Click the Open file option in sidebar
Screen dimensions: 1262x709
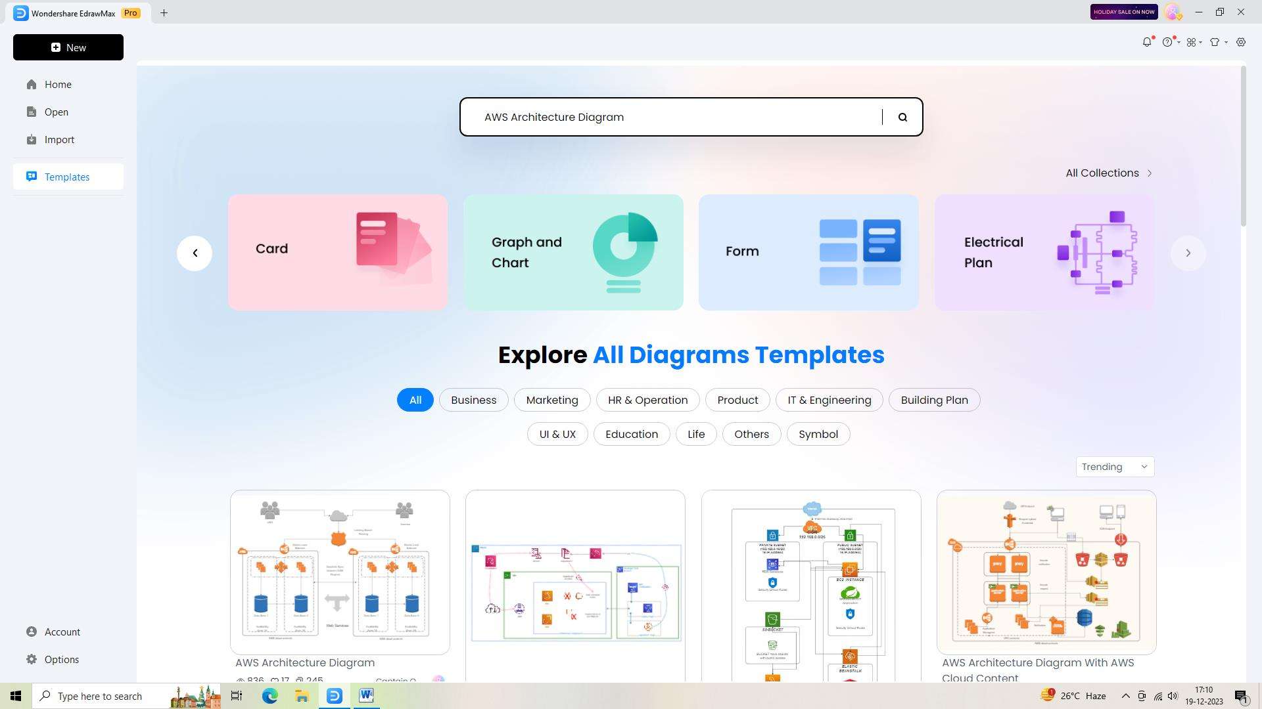[57, 112]
